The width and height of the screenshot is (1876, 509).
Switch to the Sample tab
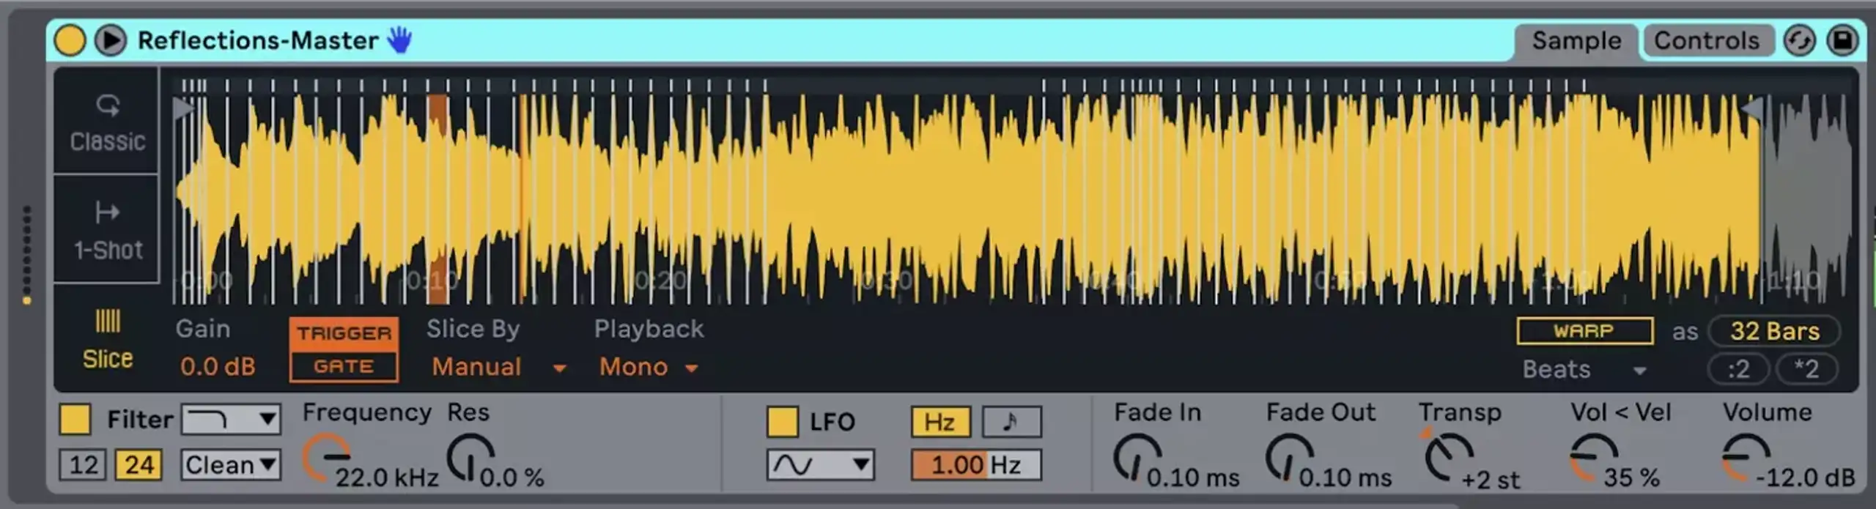tap(1576, 41)
